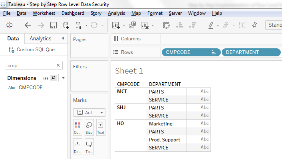Click the New Worksheet icon

click(x=116, y=25)
